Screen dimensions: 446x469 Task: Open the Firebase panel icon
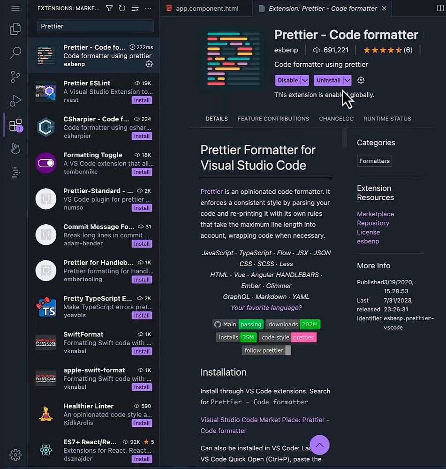click(15, 149)
